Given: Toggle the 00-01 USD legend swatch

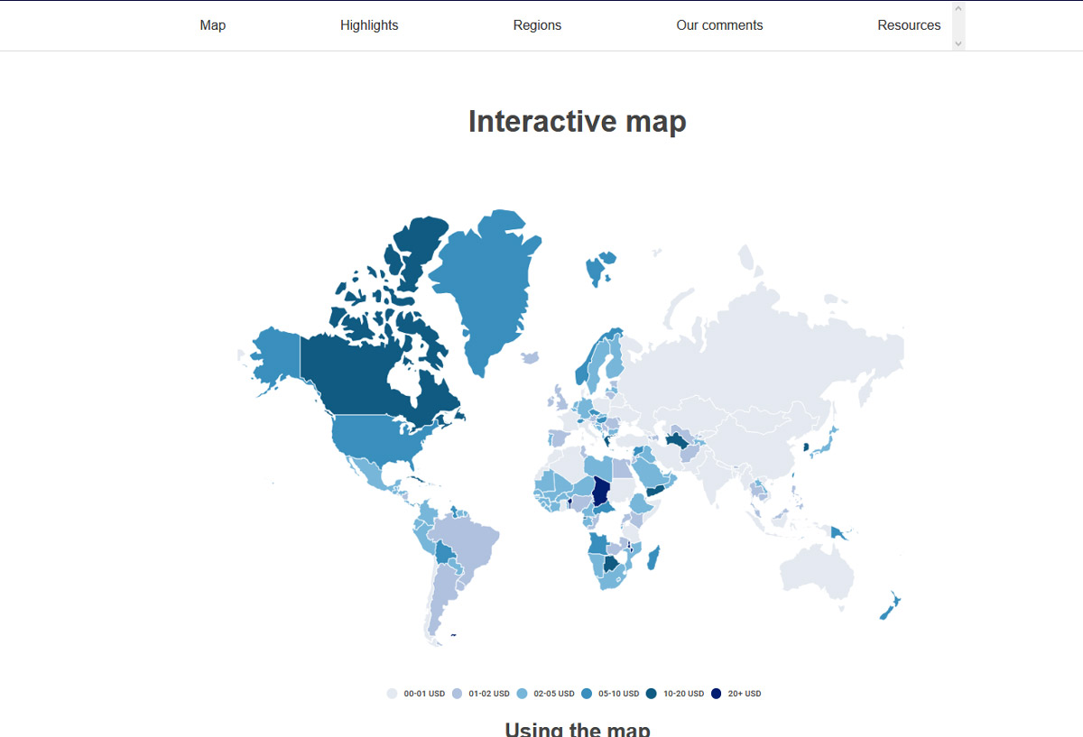Looking at the screenshot, I should [393, 694].
